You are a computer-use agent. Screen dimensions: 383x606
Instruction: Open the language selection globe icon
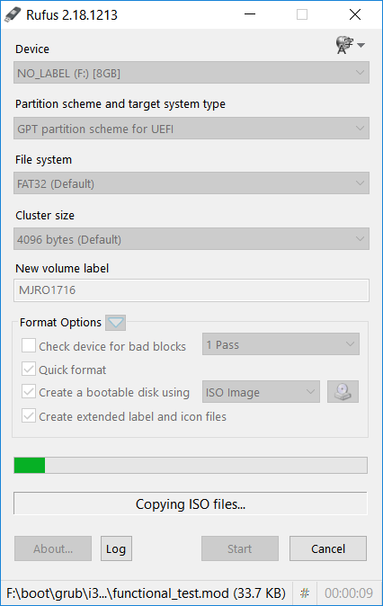coord(344,45)
